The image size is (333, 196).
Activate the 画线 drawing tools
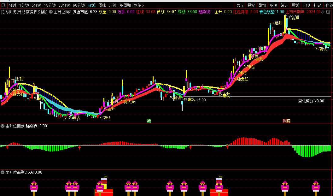pos(295,5)
